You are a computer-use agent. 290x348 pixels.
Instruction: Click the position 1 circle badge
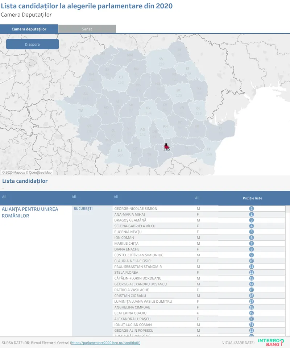(x=251, y=209)
